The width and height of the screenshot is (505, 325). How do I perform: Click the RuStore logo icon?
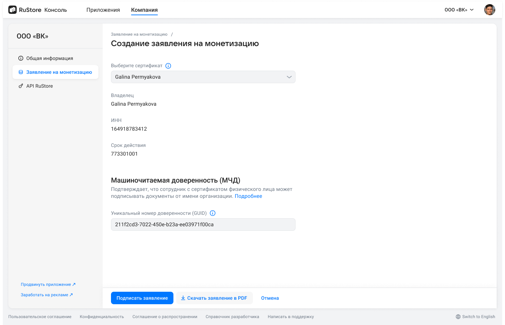12,10
